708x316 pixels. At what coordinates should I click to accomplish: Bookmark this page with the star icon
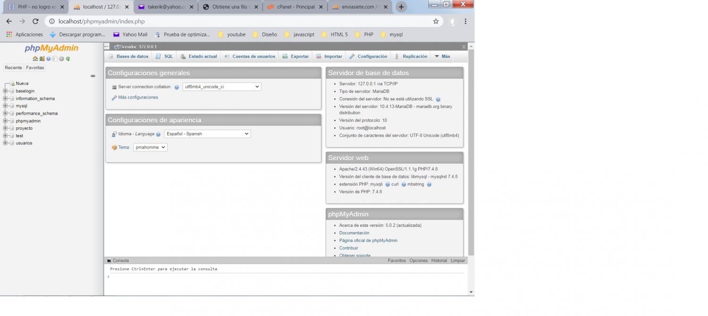(x=436, y=21)
